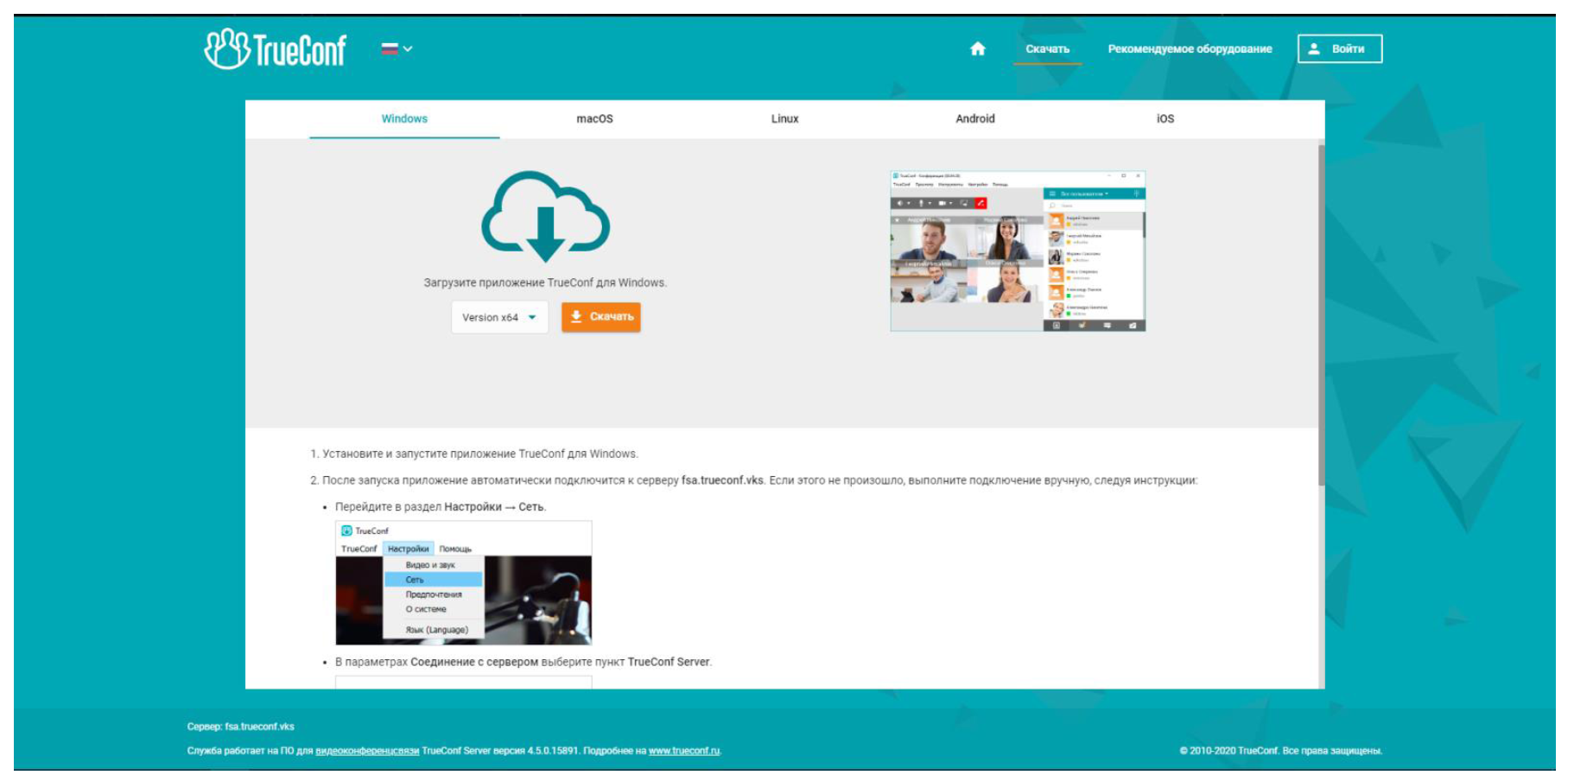Switch to the macOS tab

point(594,119)
